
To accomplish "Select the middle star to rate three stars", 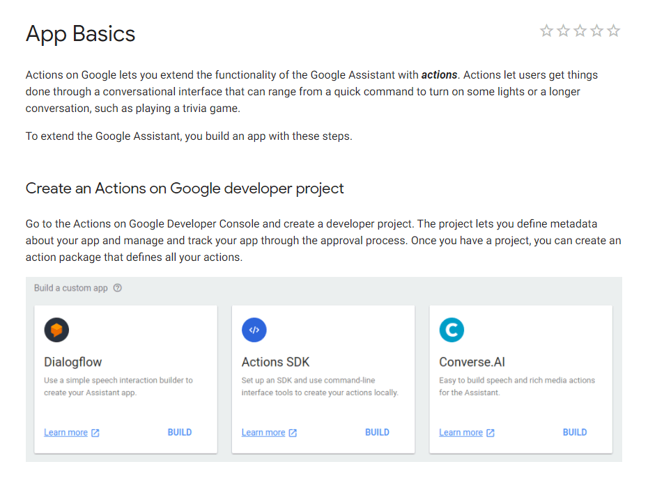I will tap(580, 31).
